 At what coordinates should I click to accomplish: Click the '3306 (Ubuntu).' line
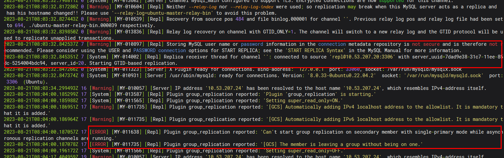point(27,82)
